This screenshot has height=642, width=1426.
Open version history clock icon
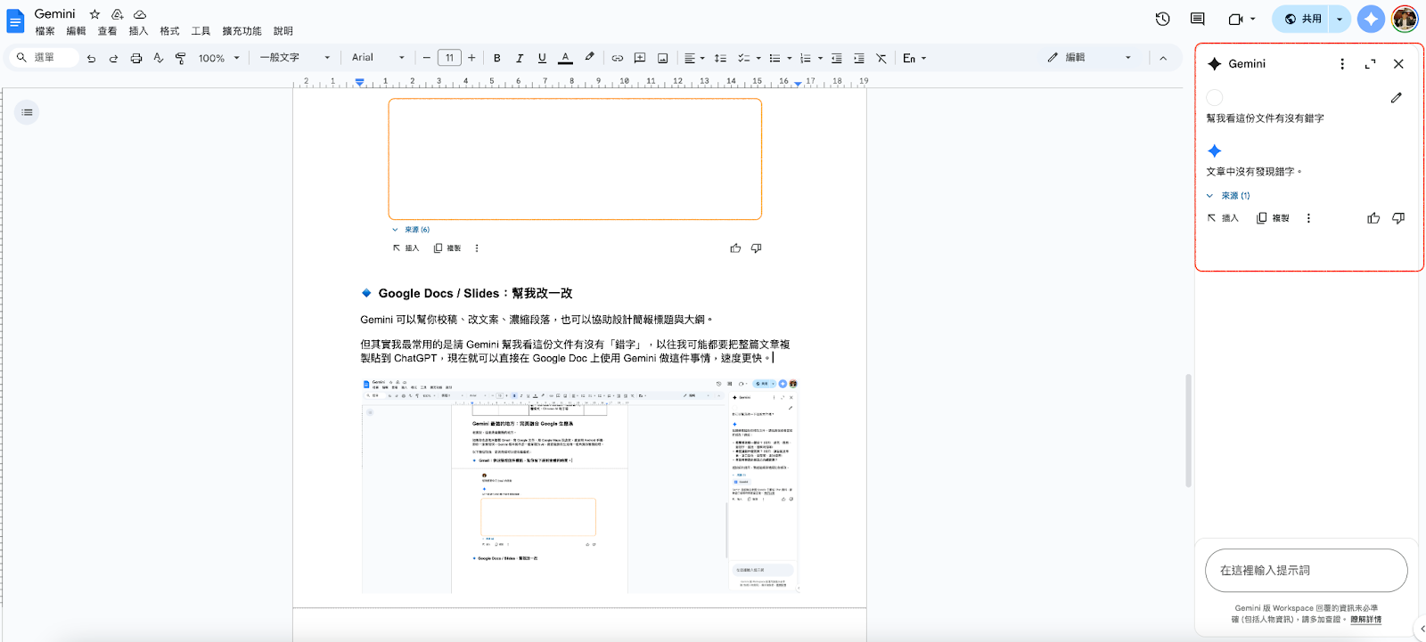click(1162, 19)
